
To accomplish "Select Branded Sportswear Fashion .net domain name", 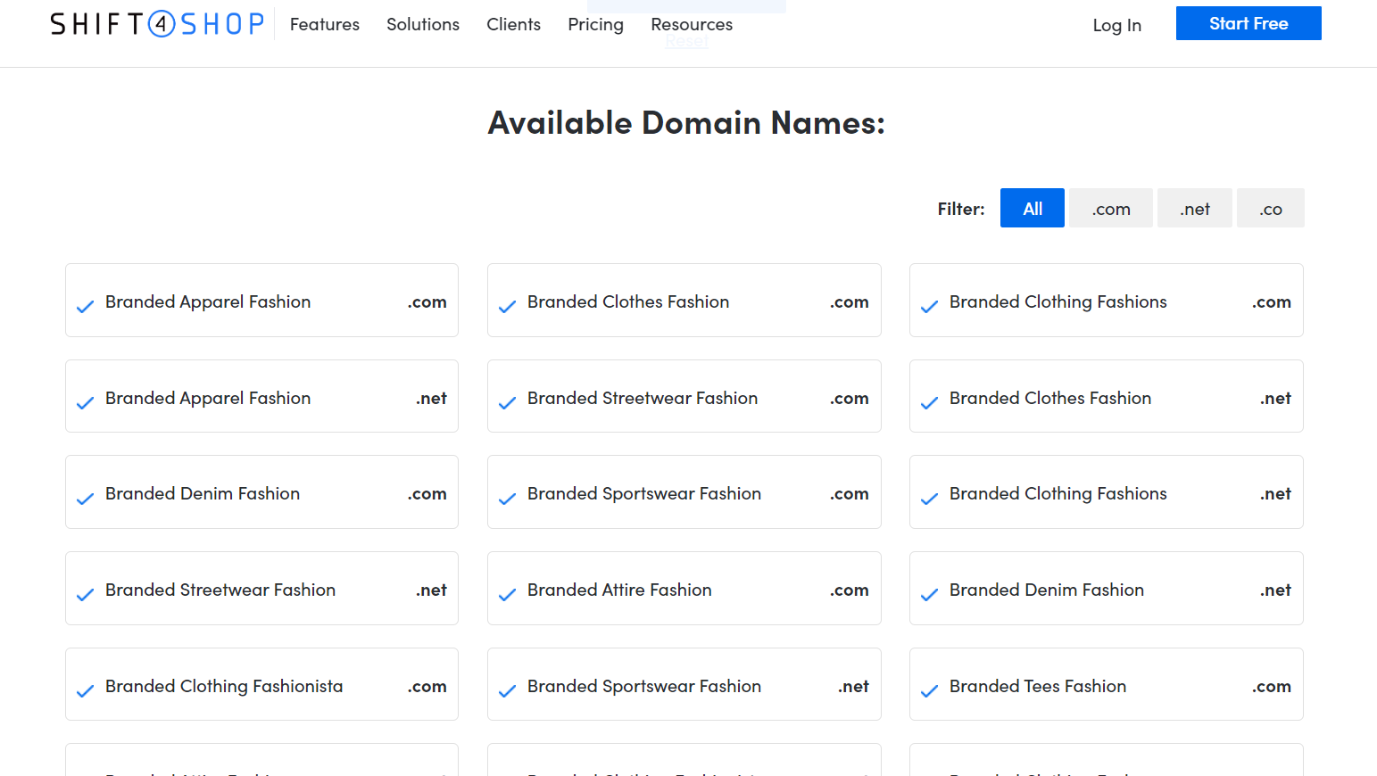I will (x=684, y=684).
